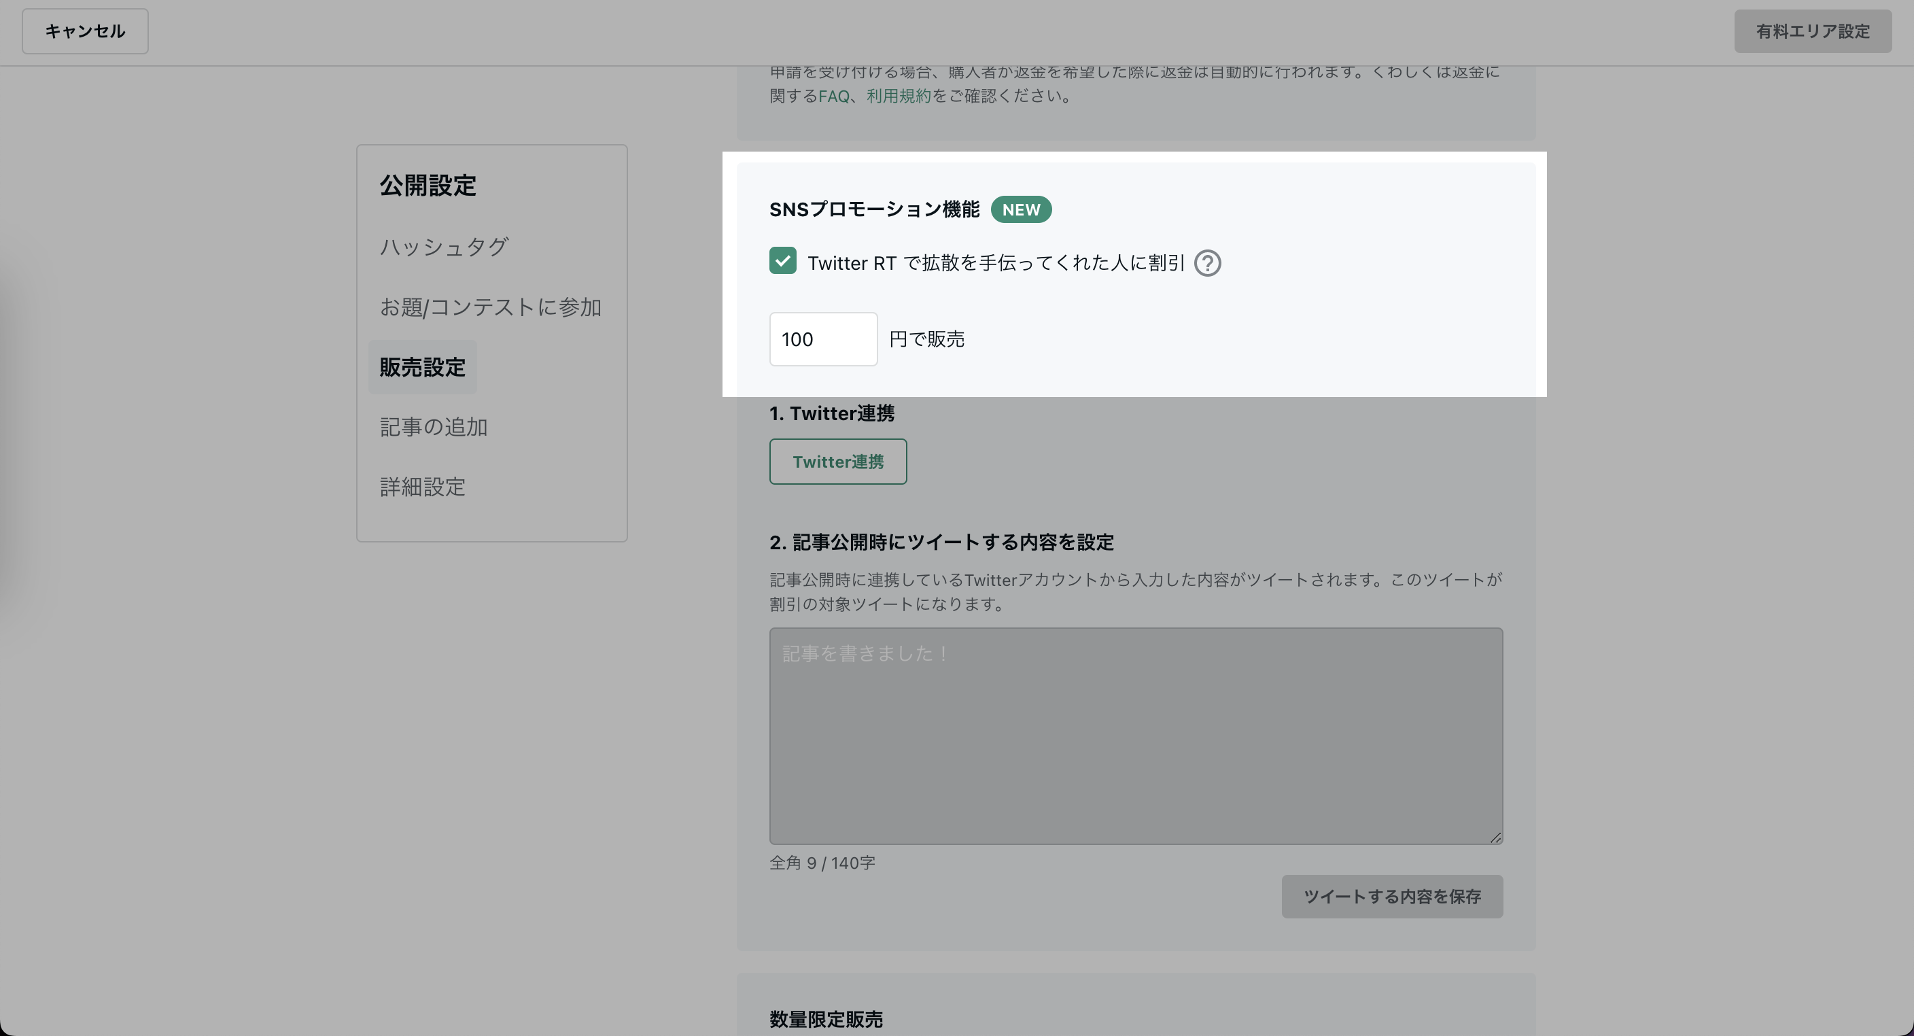This screenshot has width=1914, height=1036.
Task: Select ハッシュタグ in sidebar
Action: (445, 247)
